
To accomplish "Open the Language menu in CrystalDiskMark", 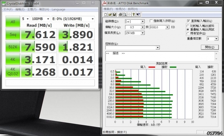I will tap(58, 9).
